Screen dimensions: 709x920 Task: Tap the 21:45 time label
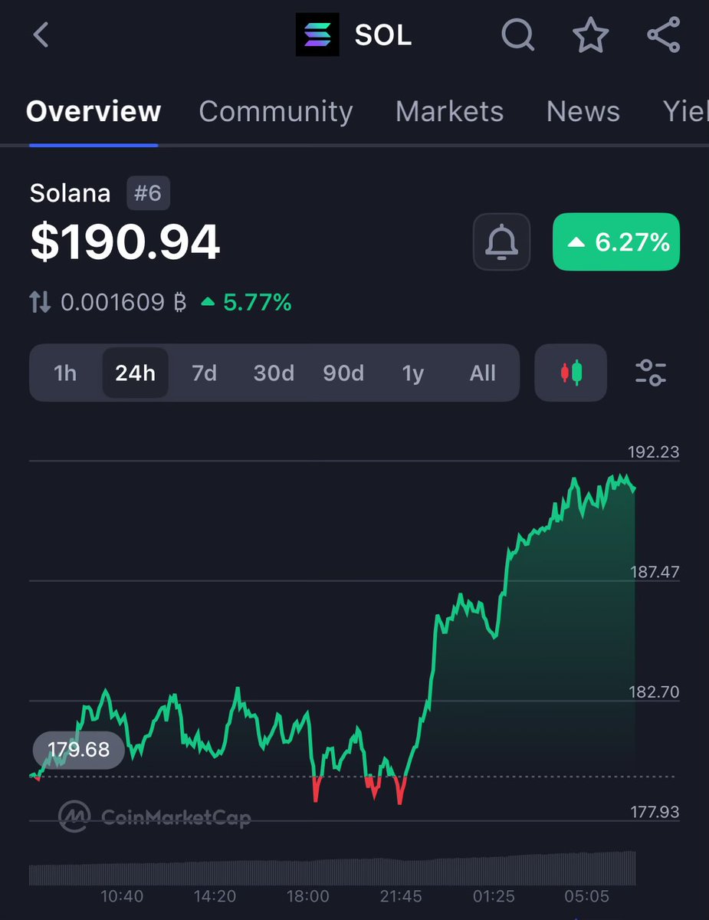coord(402,896)
